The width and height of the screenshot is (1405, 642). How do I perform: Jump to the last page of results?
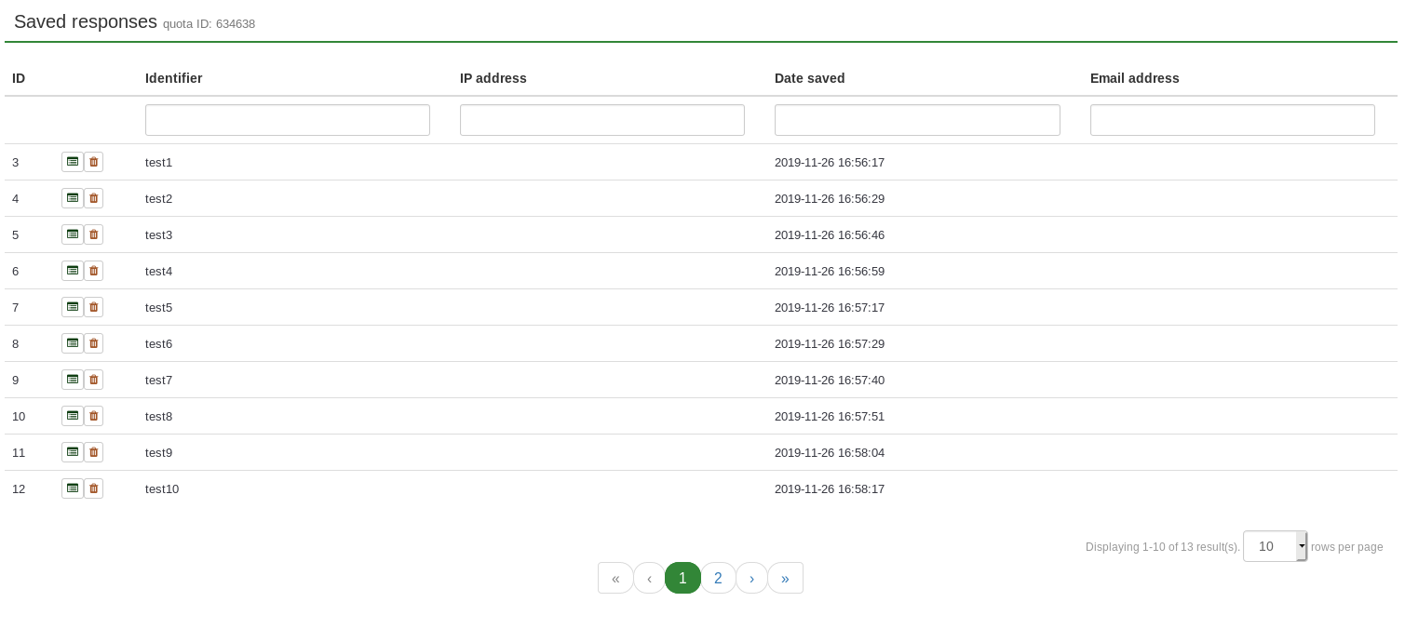[785, 578]
